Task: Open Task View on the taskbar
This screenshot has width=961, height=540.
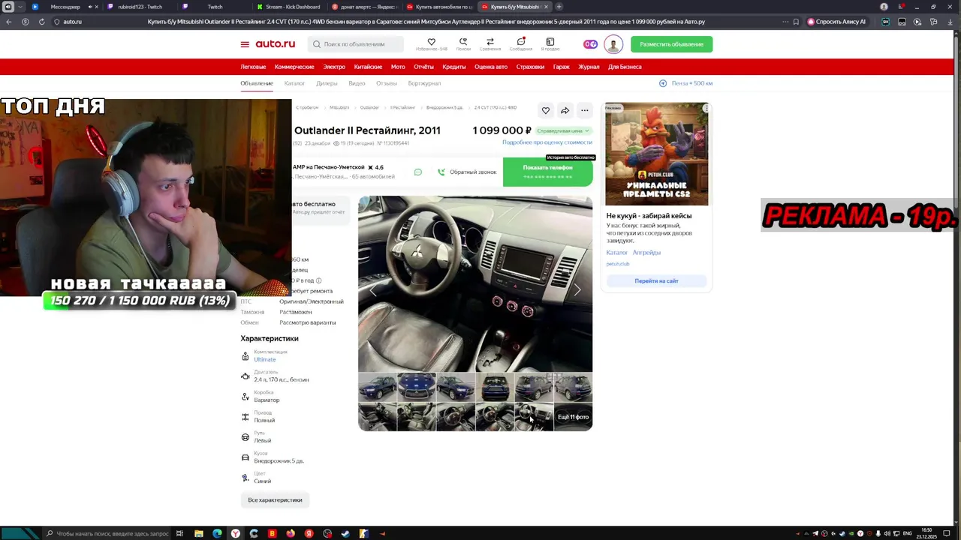Action: 179,533
